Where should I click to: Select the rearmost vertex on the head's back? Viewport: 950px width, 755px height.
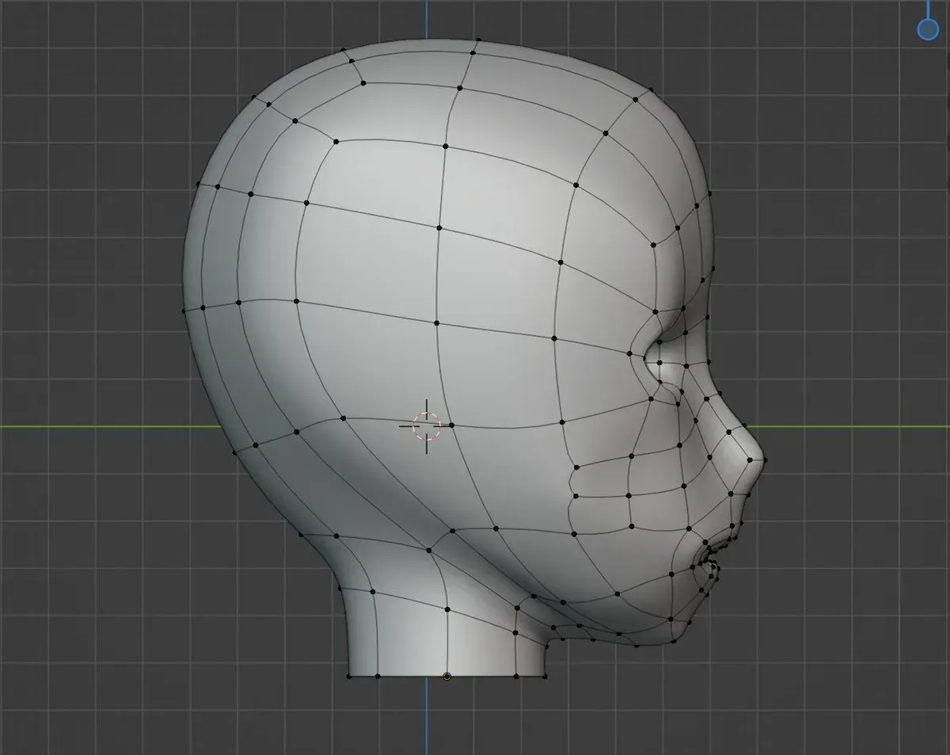tap(184, 311)
